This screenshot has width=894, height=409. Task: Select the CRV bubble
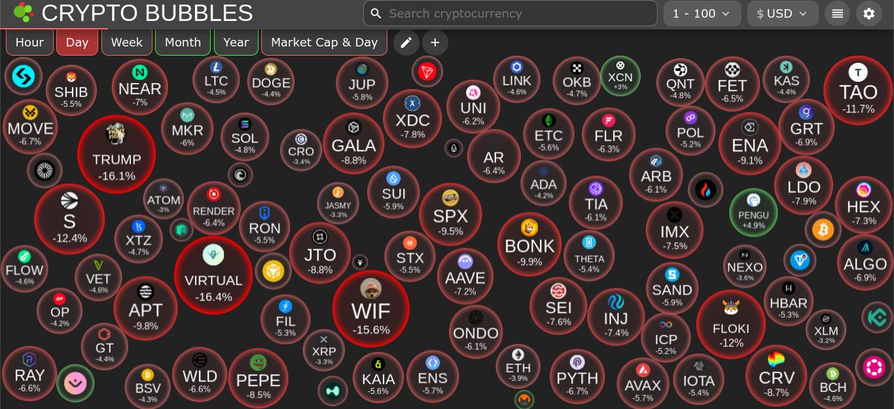776,376
